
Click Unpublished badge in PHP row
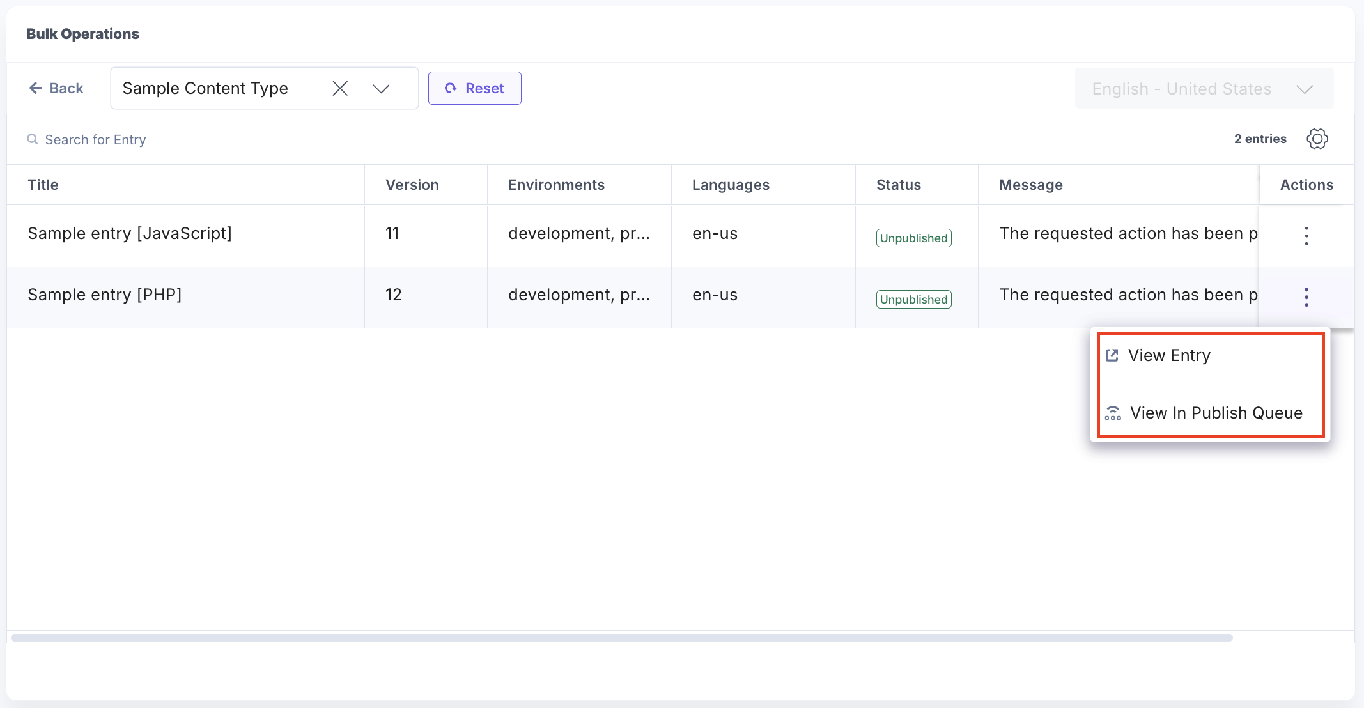913,299
